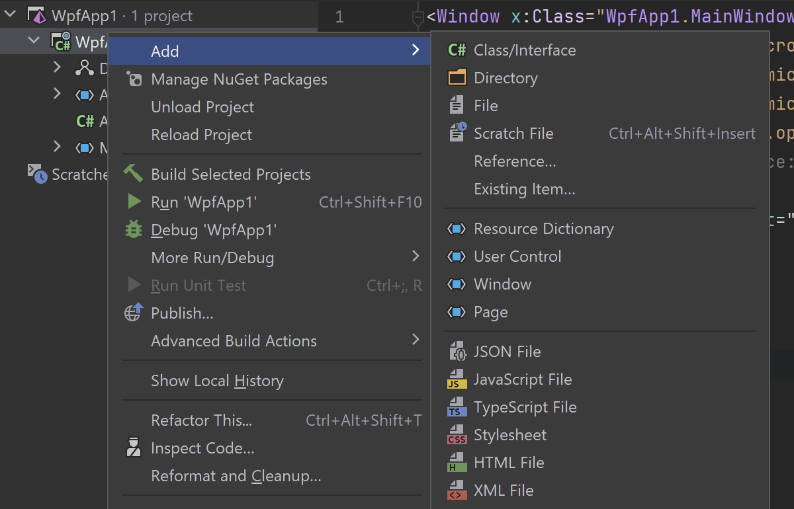The width and height of the screenshot is (794, 509).
Task: Click the green Run 'WpfApp1' play icon
Action: [134, 202]
